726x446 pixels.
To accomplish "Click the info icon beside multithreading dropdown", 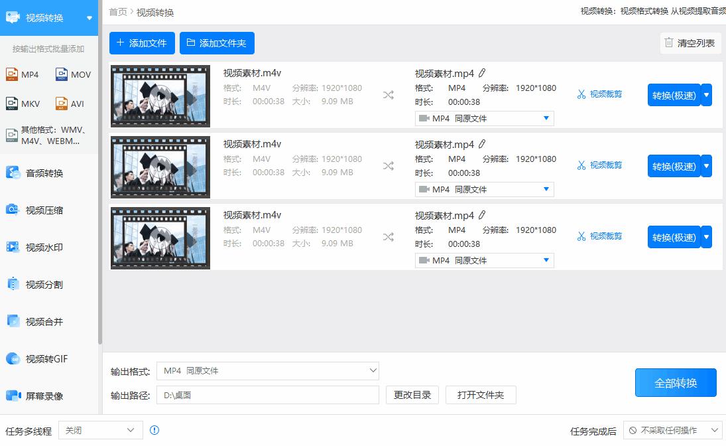I will pyautogui.click(x=154, y=430).
